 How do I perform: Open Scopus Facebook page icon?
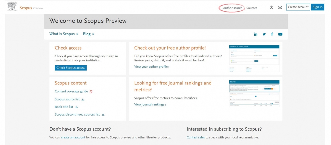(272, 34)
